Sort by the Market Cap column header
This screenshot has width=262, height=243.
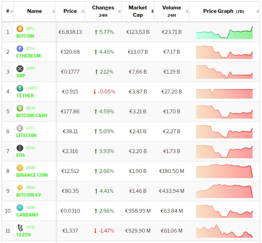point(138,11)
